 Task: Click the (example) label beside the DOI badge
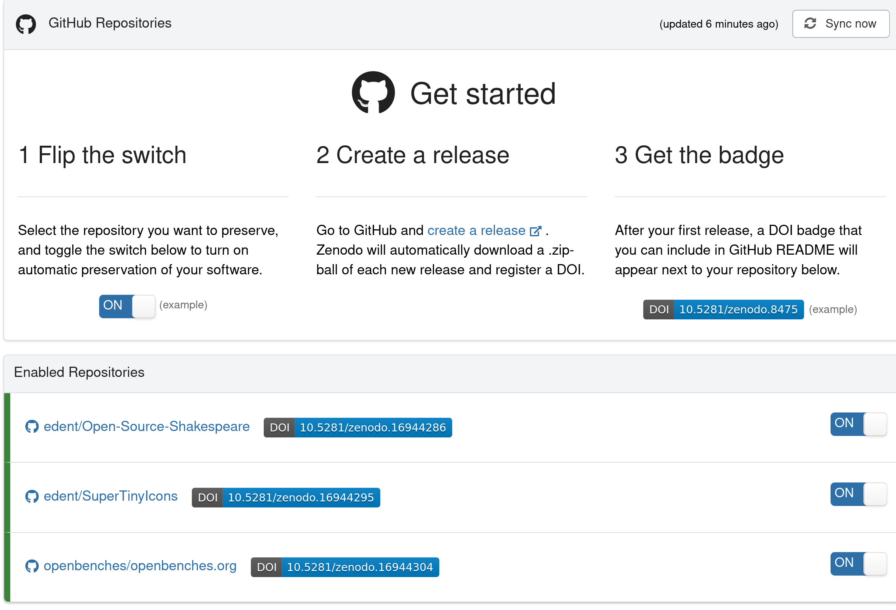[x=833, y=310]
